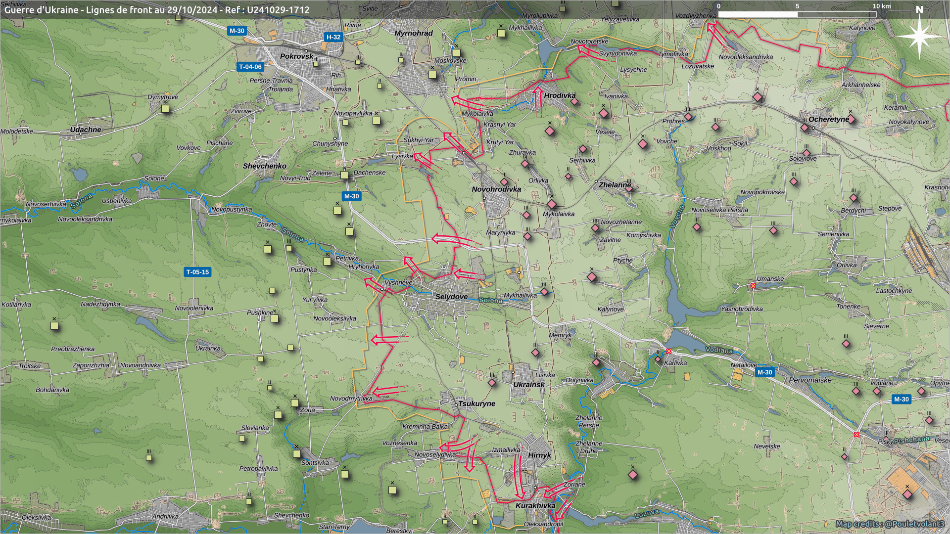This screenshot has width=950, height=534.
Task: Click the Kurakhivka town label
Action: click(x=535, y=505)
